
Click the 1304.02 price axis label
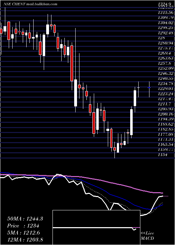[166, 23]
